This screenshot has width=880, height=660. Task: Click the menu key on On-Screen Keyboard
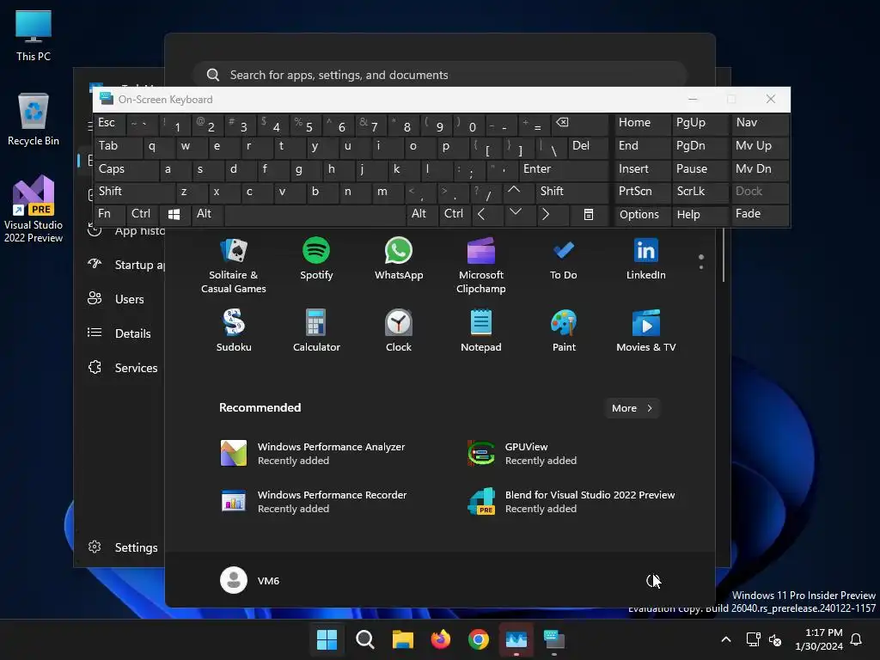point(588,214)
